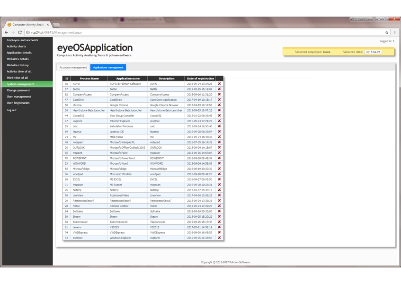The height and width of the screenshot is (284, 401).
Task: Remove the Windows Explorer entry
Action: tap(219, 238)
